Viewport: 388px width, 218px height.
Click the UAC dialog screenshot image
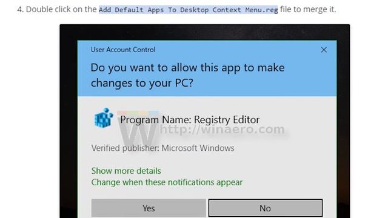(205, 121)
